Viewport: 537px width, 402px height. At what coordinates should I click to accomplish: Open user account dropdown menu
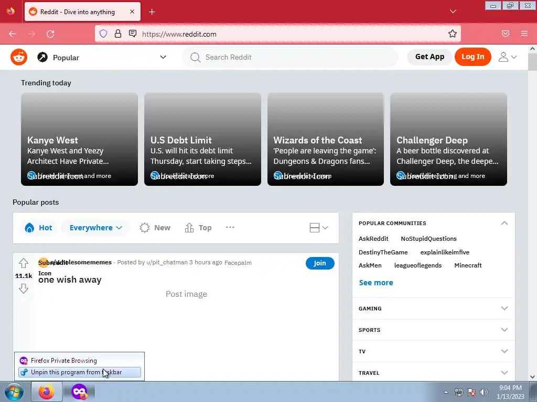[x=508, y=57]
